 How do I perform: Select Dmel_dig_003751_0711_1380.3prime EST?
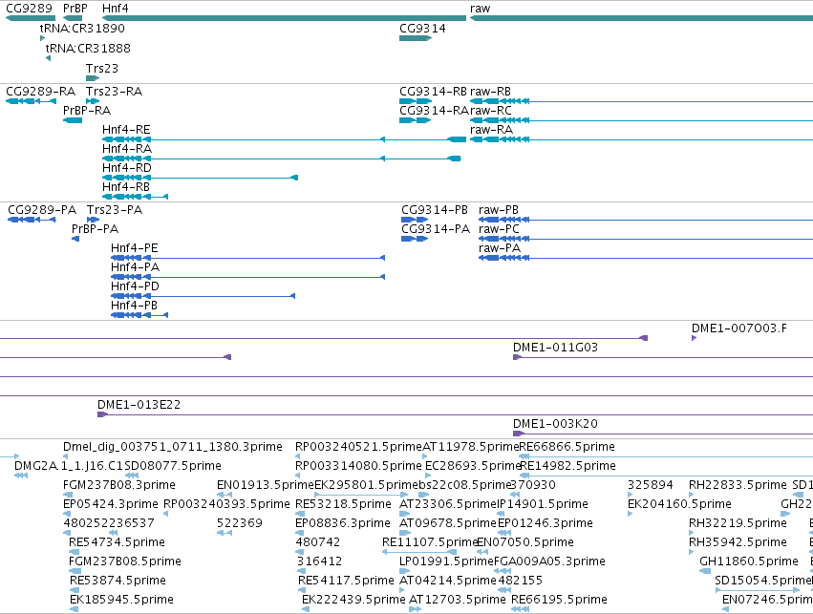click(173, 447)
